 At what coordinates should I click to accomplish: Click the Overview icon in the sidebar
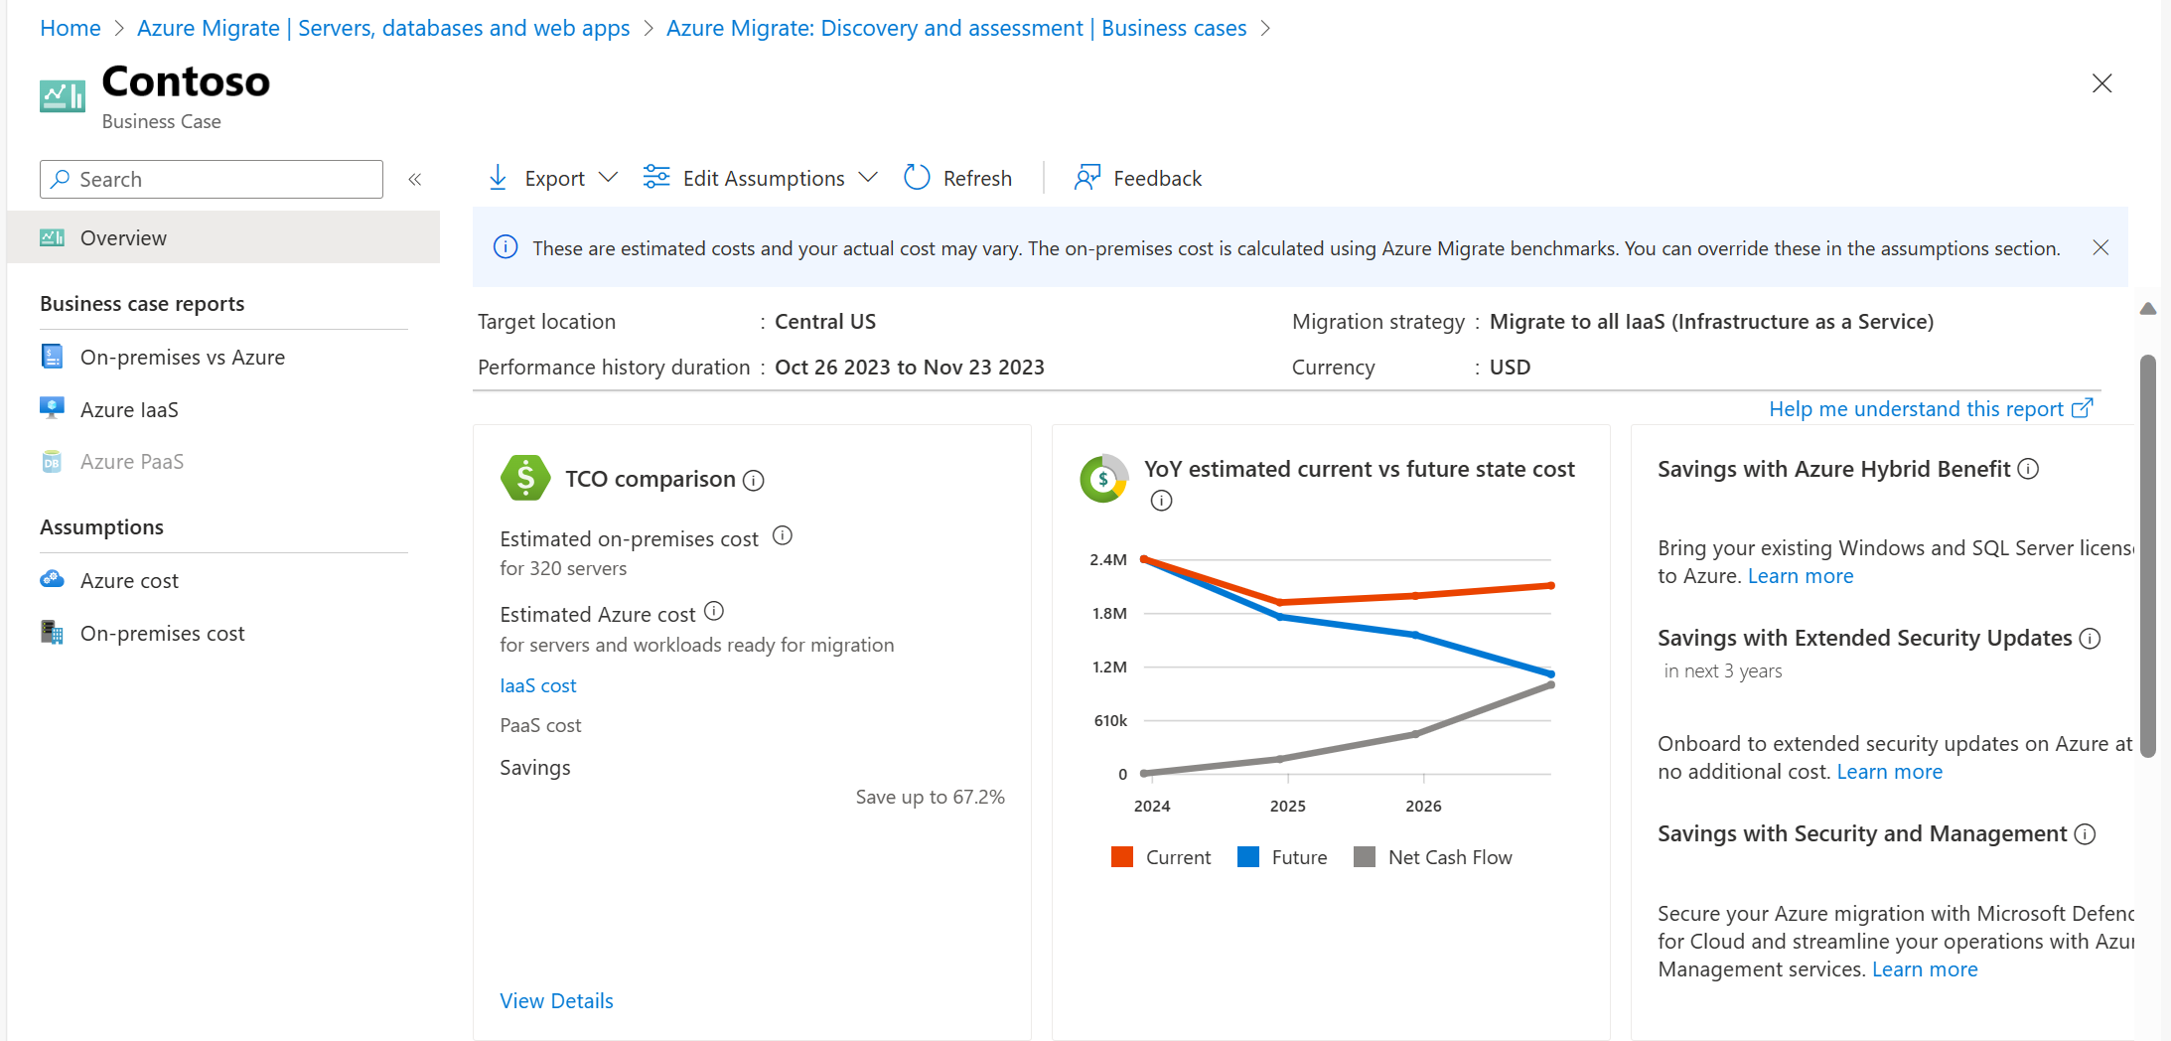53,237
